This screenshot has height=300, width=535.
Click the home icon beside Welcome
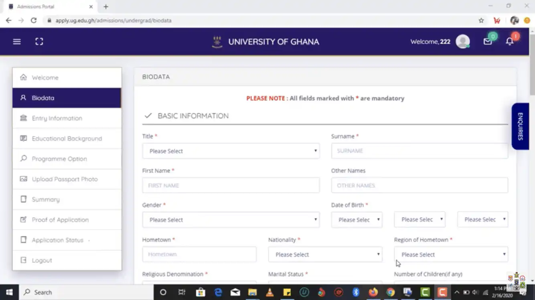(x=23, y=77)
